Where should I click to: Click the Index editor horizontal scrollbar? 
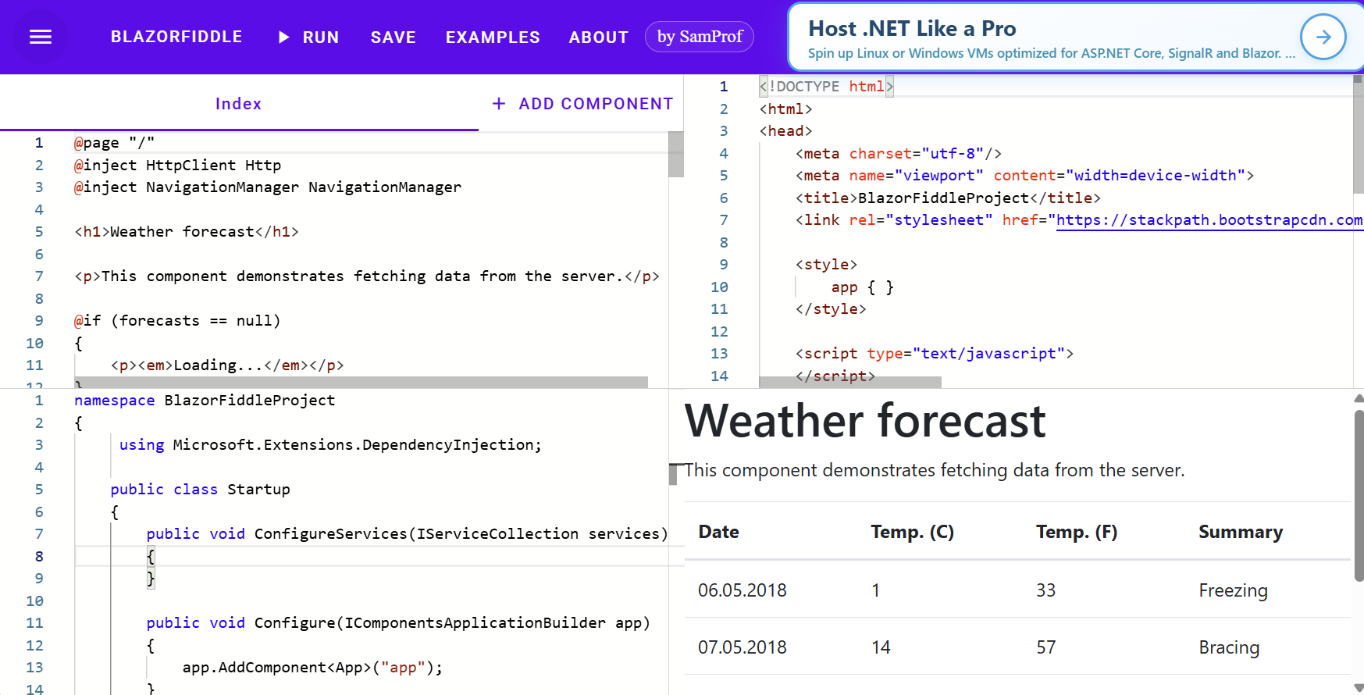[361, 383]
